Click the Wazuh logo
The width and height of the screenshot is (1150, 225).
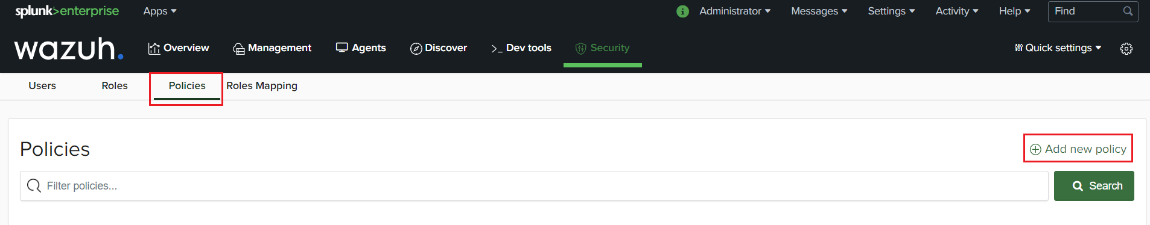[x=69, y=49]
